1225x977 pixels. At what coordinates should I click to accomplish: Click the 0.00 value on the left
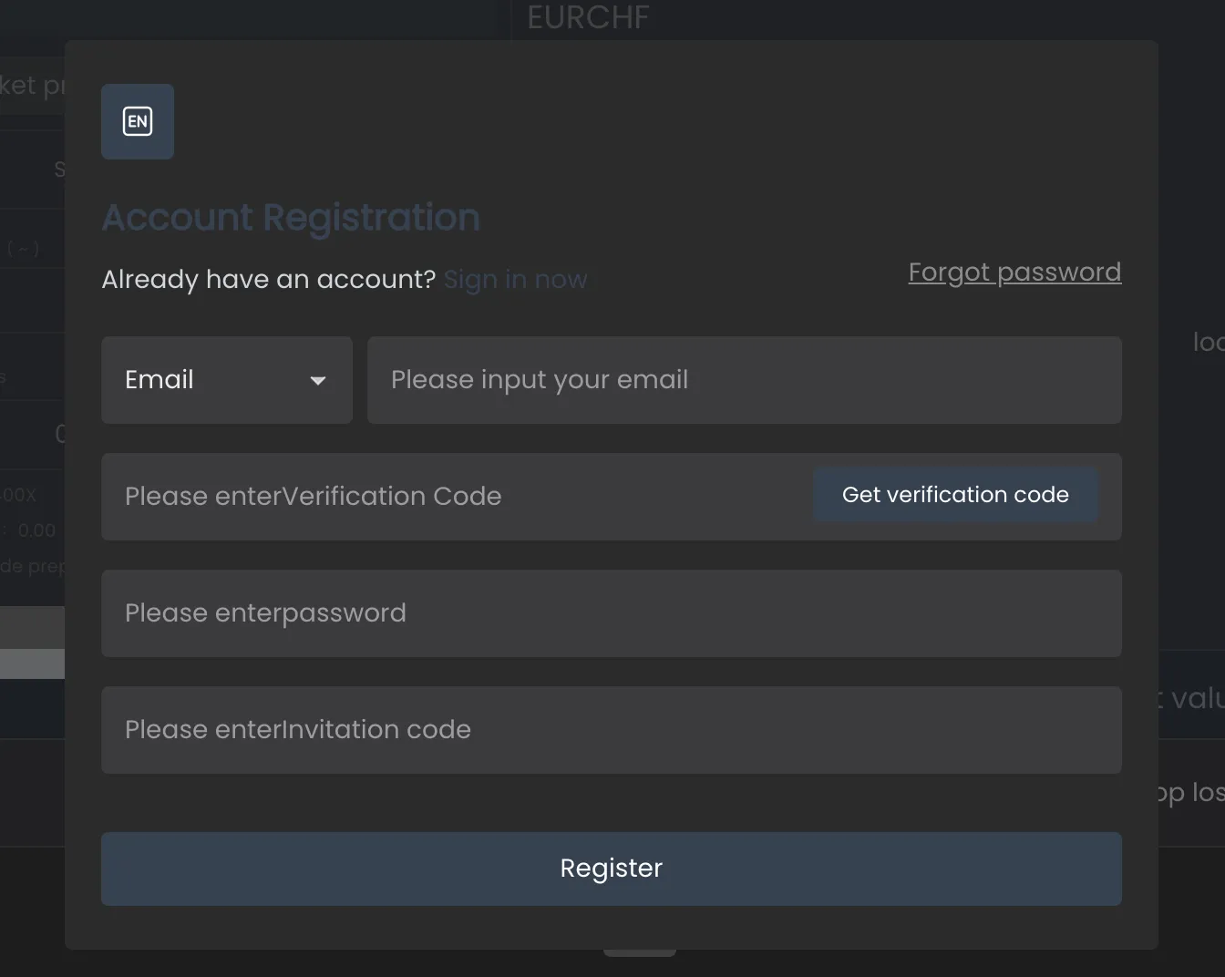point(36,530)
